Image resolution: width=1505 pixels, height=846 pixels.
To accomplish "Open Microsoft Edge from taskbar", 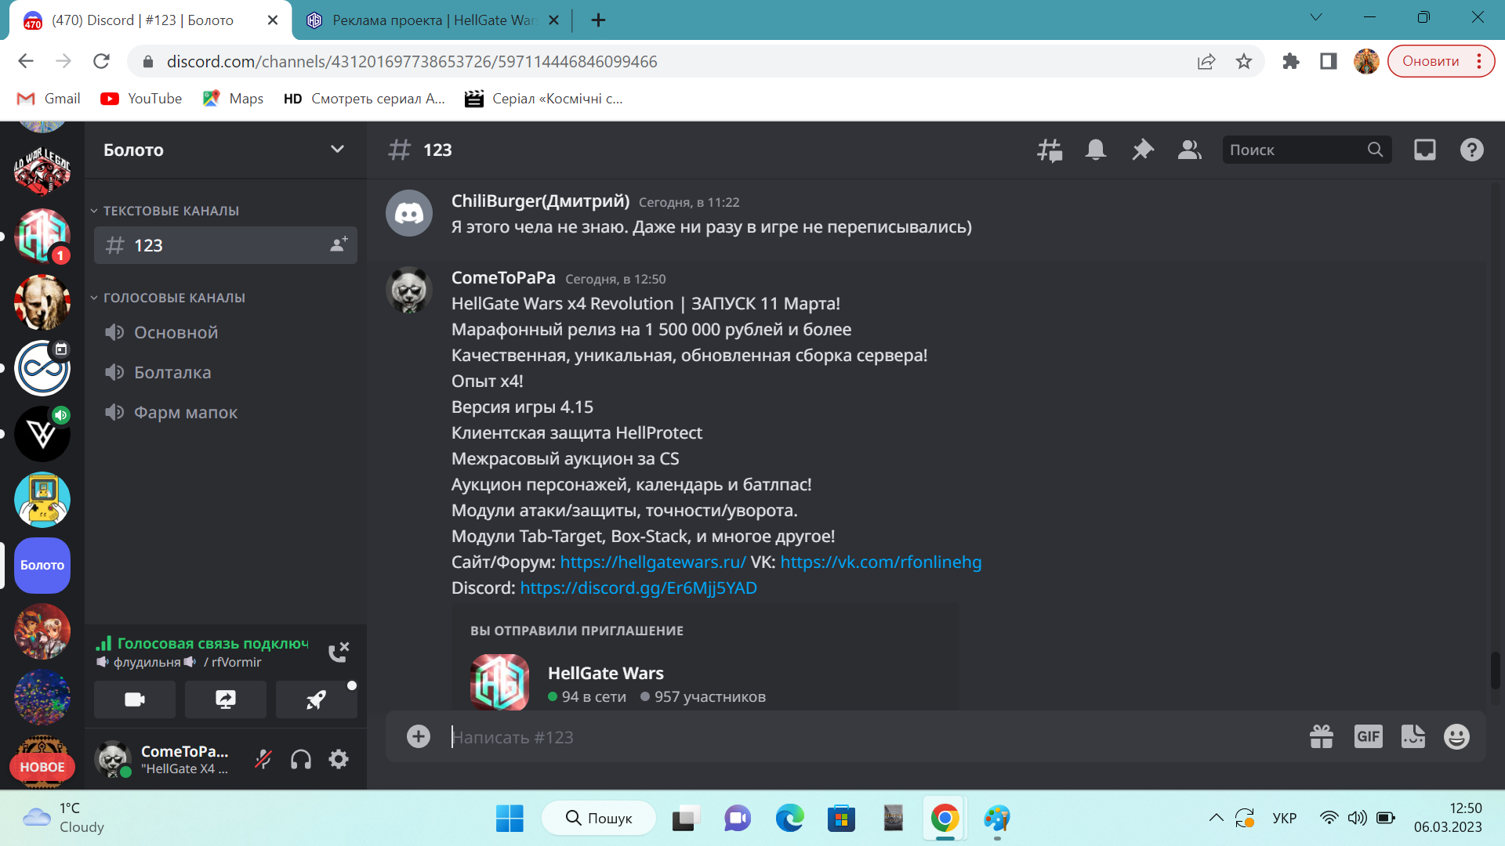I will tap(789, 819).
